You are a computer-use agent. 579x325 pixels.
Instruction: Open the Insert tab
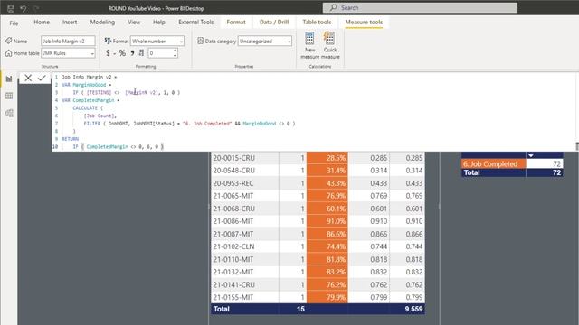click(70, 22)
